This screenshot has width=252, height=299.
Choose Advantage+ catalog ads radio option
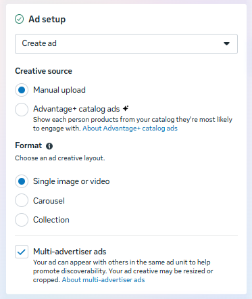click(x=22, y=110)
